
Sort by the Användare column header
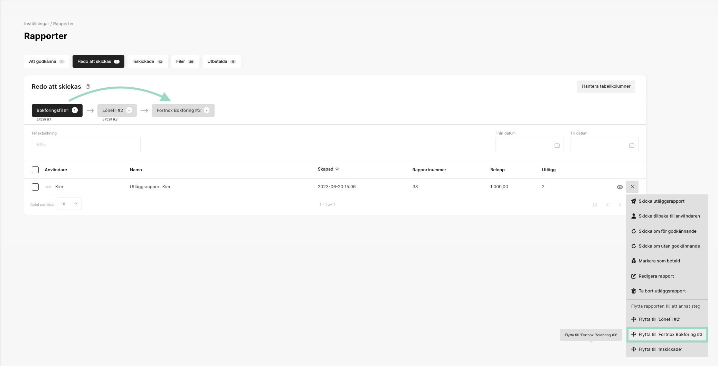tap(56, 170)
